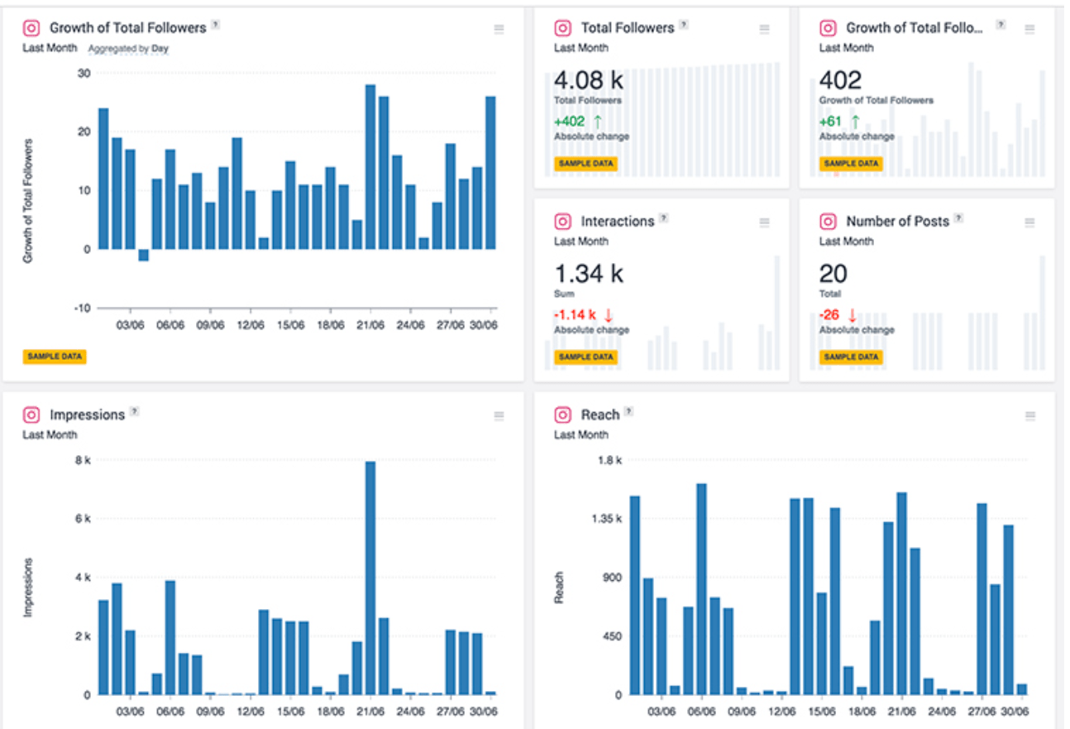Open help tooltip beside Growth of Total Followers title

(216, 23)
